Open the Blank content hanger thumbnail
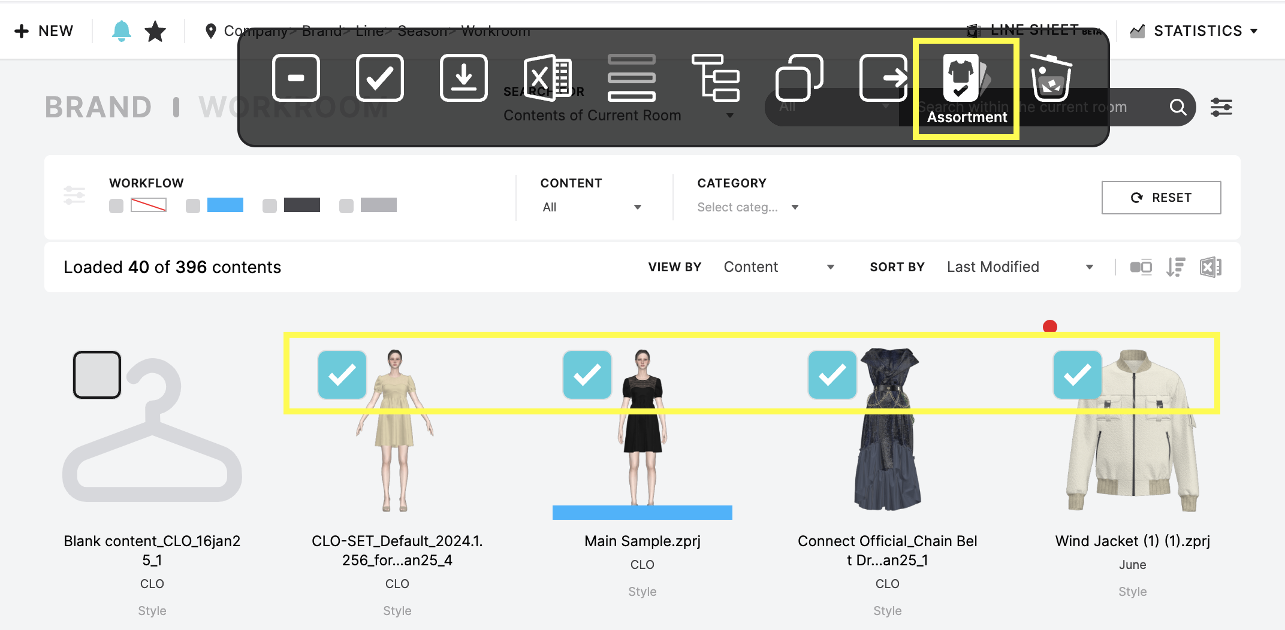1285x630 pixels. point(152,430)
